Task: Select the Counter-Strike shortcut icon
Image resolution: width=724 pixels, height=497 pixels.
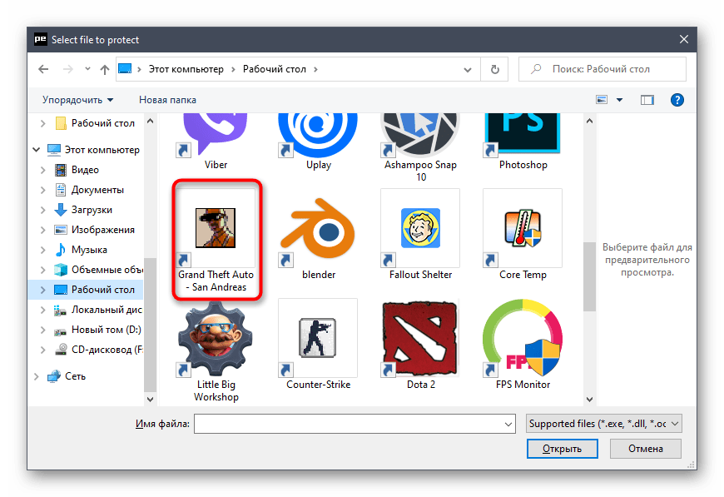Action: pyautogui.click(x=318, y=338)
